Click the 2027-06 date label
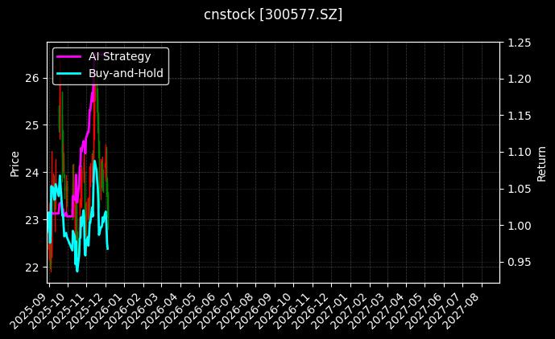The image size is (555, 339). (x=422, y=311)
